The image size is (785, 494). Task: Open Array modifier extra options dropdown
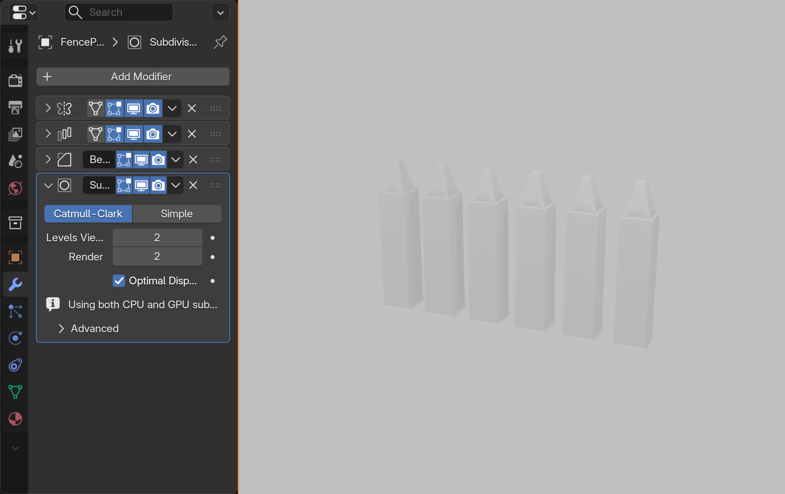(x=172, y=134)
